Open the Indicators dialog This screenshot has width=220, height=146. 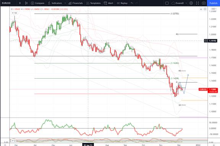click(x=55, y=3)
